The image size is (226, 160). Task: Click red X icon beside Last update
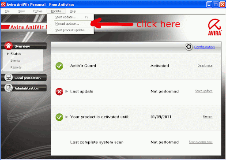tap(59, 92)
